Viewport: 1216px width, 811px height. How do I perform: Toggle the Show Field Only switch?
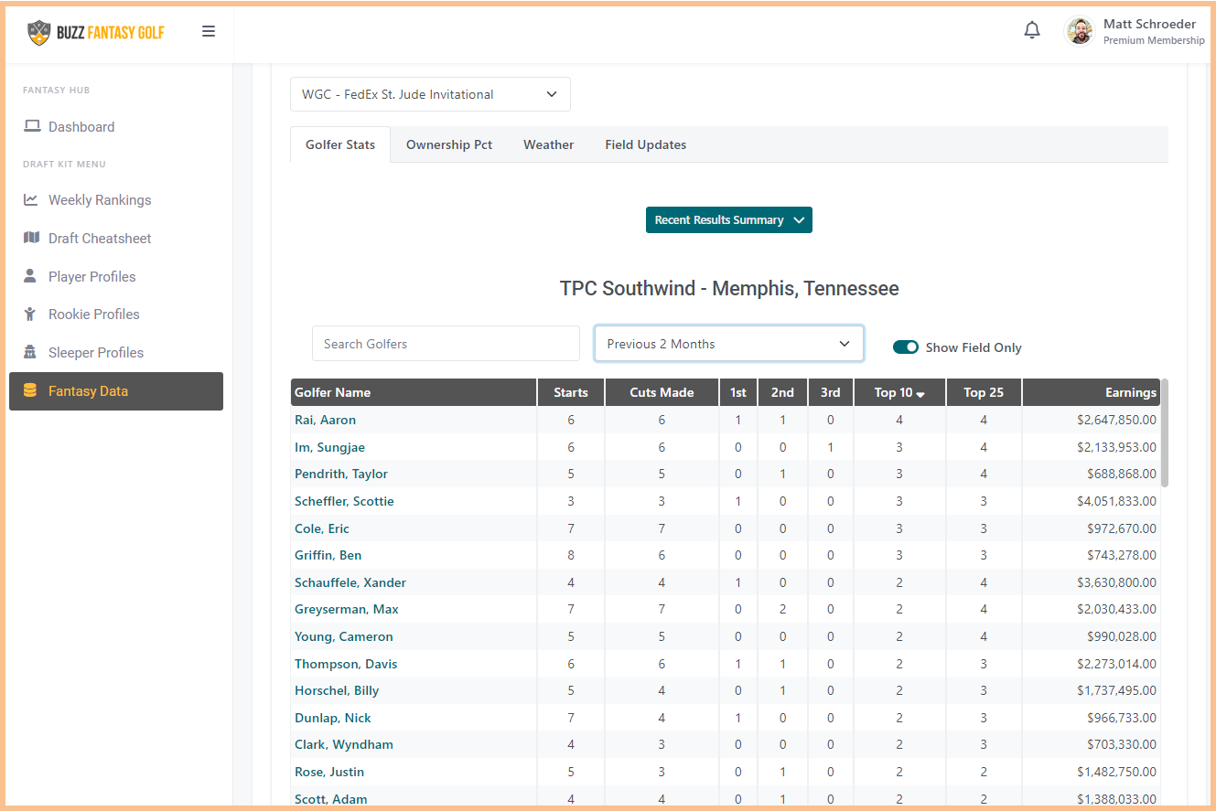point(906,347)
